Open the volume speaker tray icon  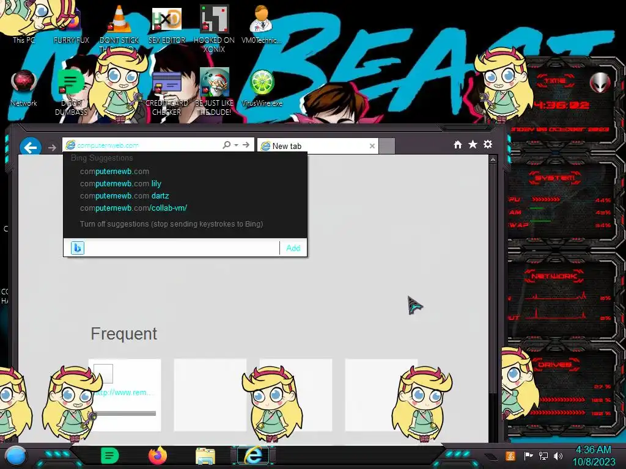[558, 456]
